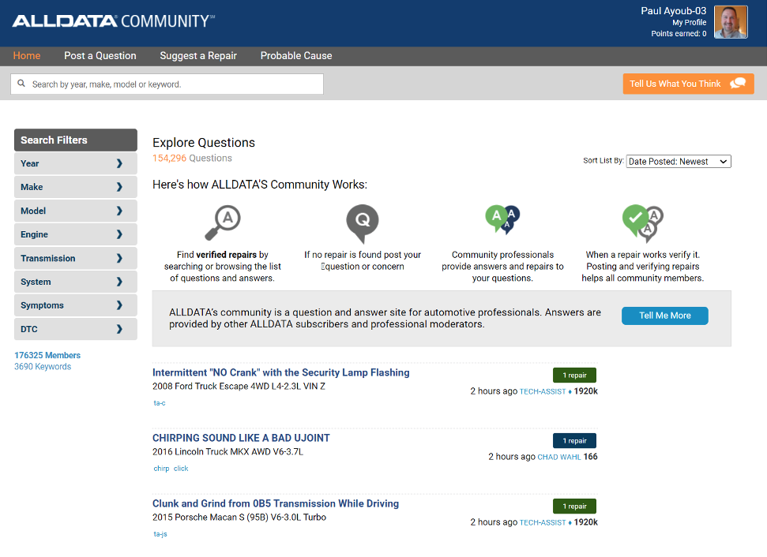The height and width of the screenshot is (557, 767).
Task: Click the Explore Questions heading
Action: (204, 143)
